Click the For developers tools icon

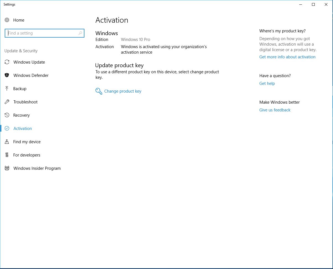[7, 155]
